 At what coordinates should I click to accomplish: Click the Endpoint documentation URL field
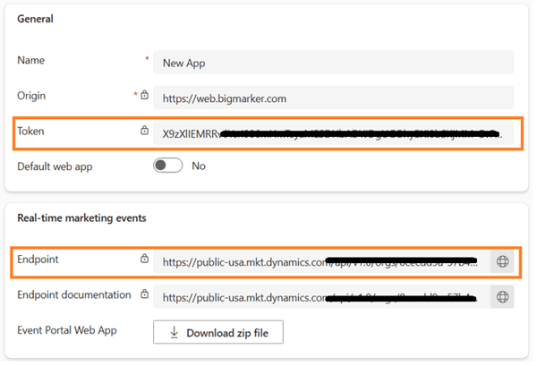(x=320, y=296)
